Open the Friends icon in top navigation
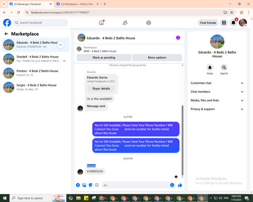253x202 pixels. pos(125,23)
